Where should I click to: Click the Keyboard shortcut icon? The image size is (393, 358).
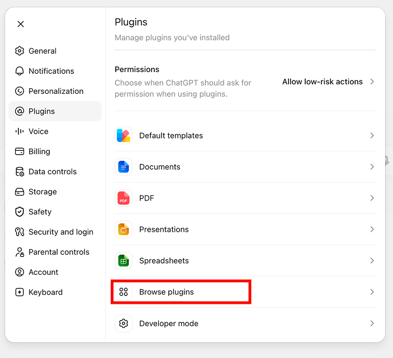pyautogui.click(x=20, y=292)
